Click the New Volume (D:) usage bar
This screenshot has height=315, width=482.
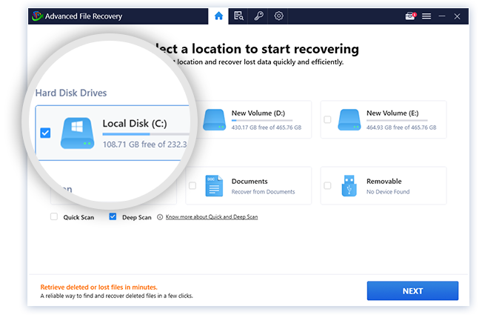(262, 120)
